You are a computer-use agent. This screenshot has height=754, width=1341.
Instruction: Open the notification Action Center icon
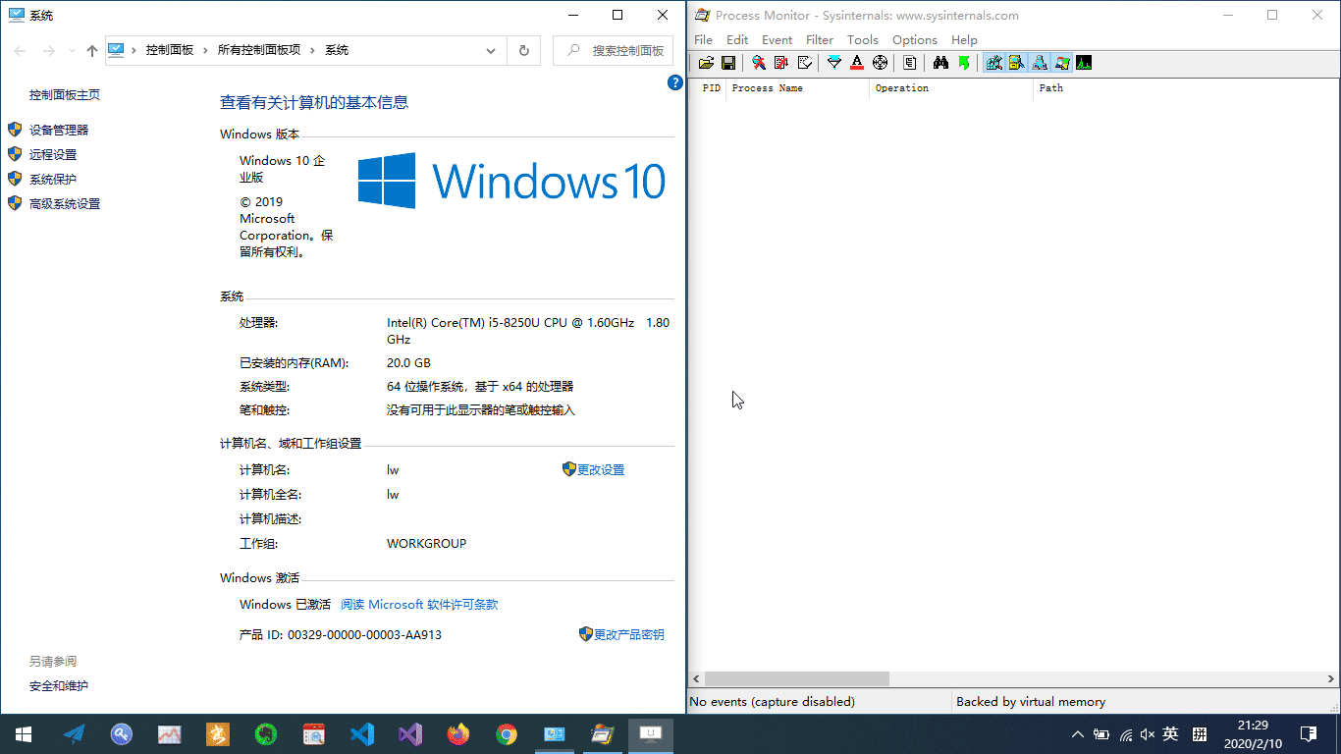click(1309, 733)
